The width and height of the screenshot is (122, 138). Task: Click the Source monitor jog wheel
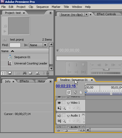click(x=106, y=73)
